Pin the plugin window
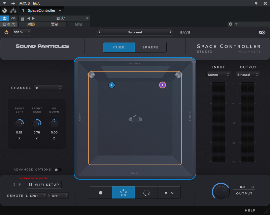Viewport: 270px width, 215px height. pyautogui.click(x=256, y=3)
